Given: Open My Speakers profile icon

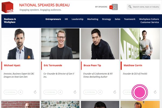Looking at the screenshot, I should click(x=115, y=7).
